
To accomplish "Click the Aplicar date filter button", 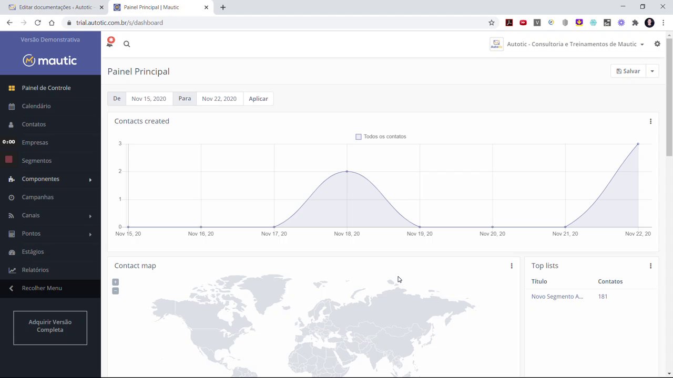I will coord(258,99).
